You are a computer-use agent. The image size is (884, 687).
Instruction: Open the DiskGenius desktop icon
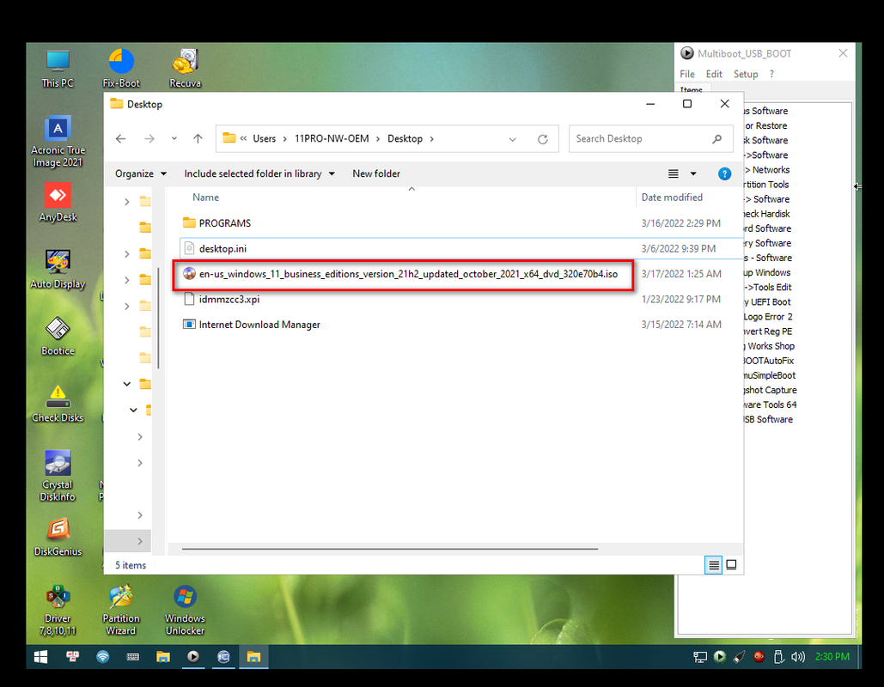58,537
